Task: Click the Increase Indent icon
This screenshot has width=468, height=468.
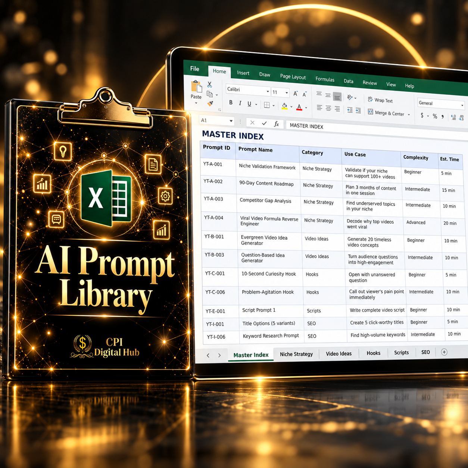Action: click(x=358, y=110)
